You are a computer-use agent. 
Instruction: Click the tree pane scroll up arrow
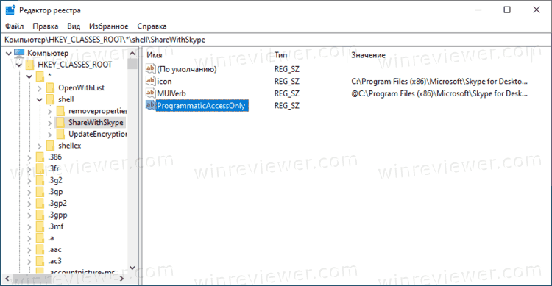click(132, 54)
